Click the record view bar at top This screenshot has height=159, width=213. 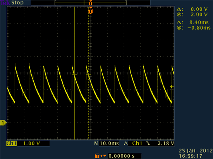coord(91,3)
